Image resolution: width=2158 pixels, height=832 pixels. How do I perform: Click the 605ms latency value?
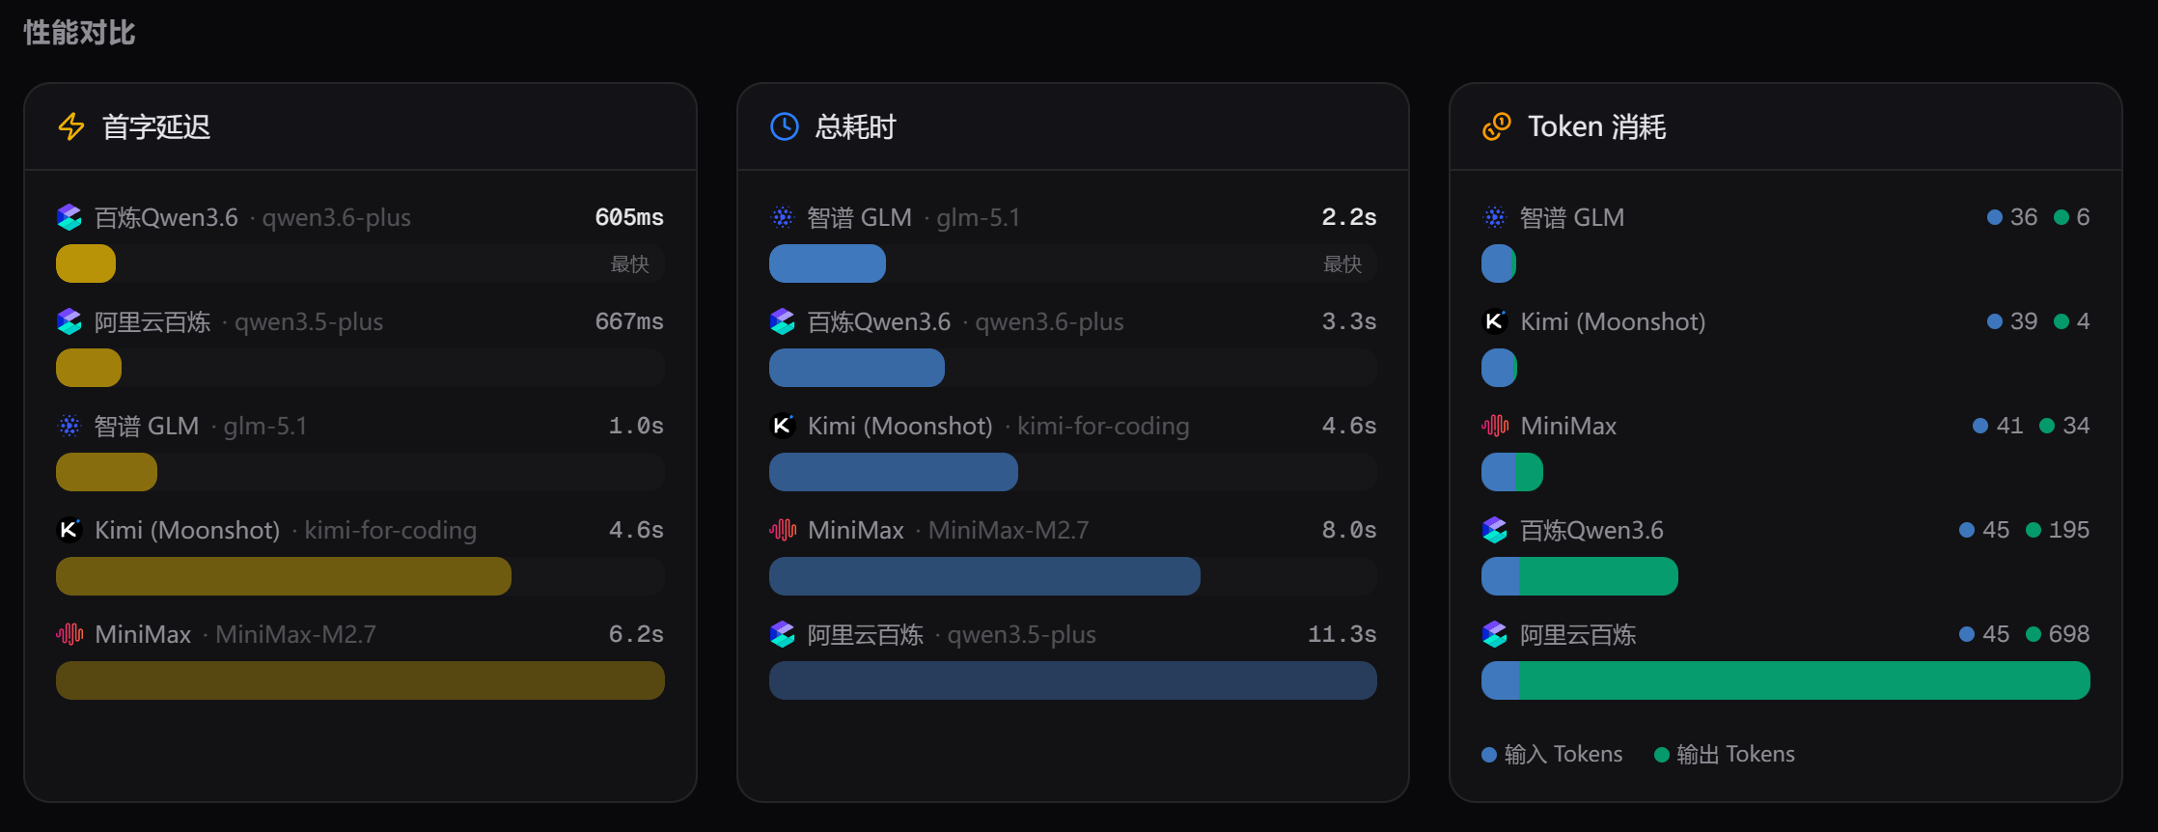point(628,217)
